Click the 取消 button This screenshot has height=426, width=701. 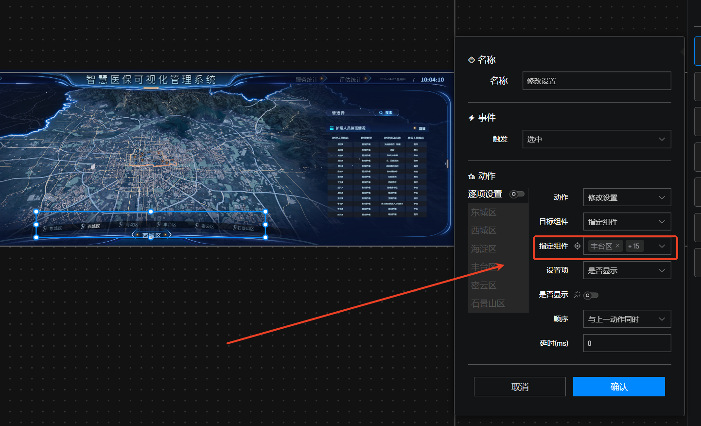click(x=520, y=387)
